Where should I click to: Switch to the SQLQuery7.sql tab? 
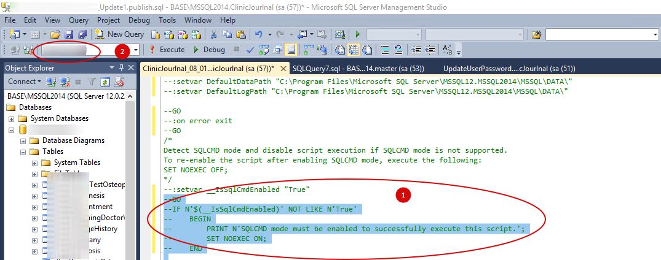358,69
